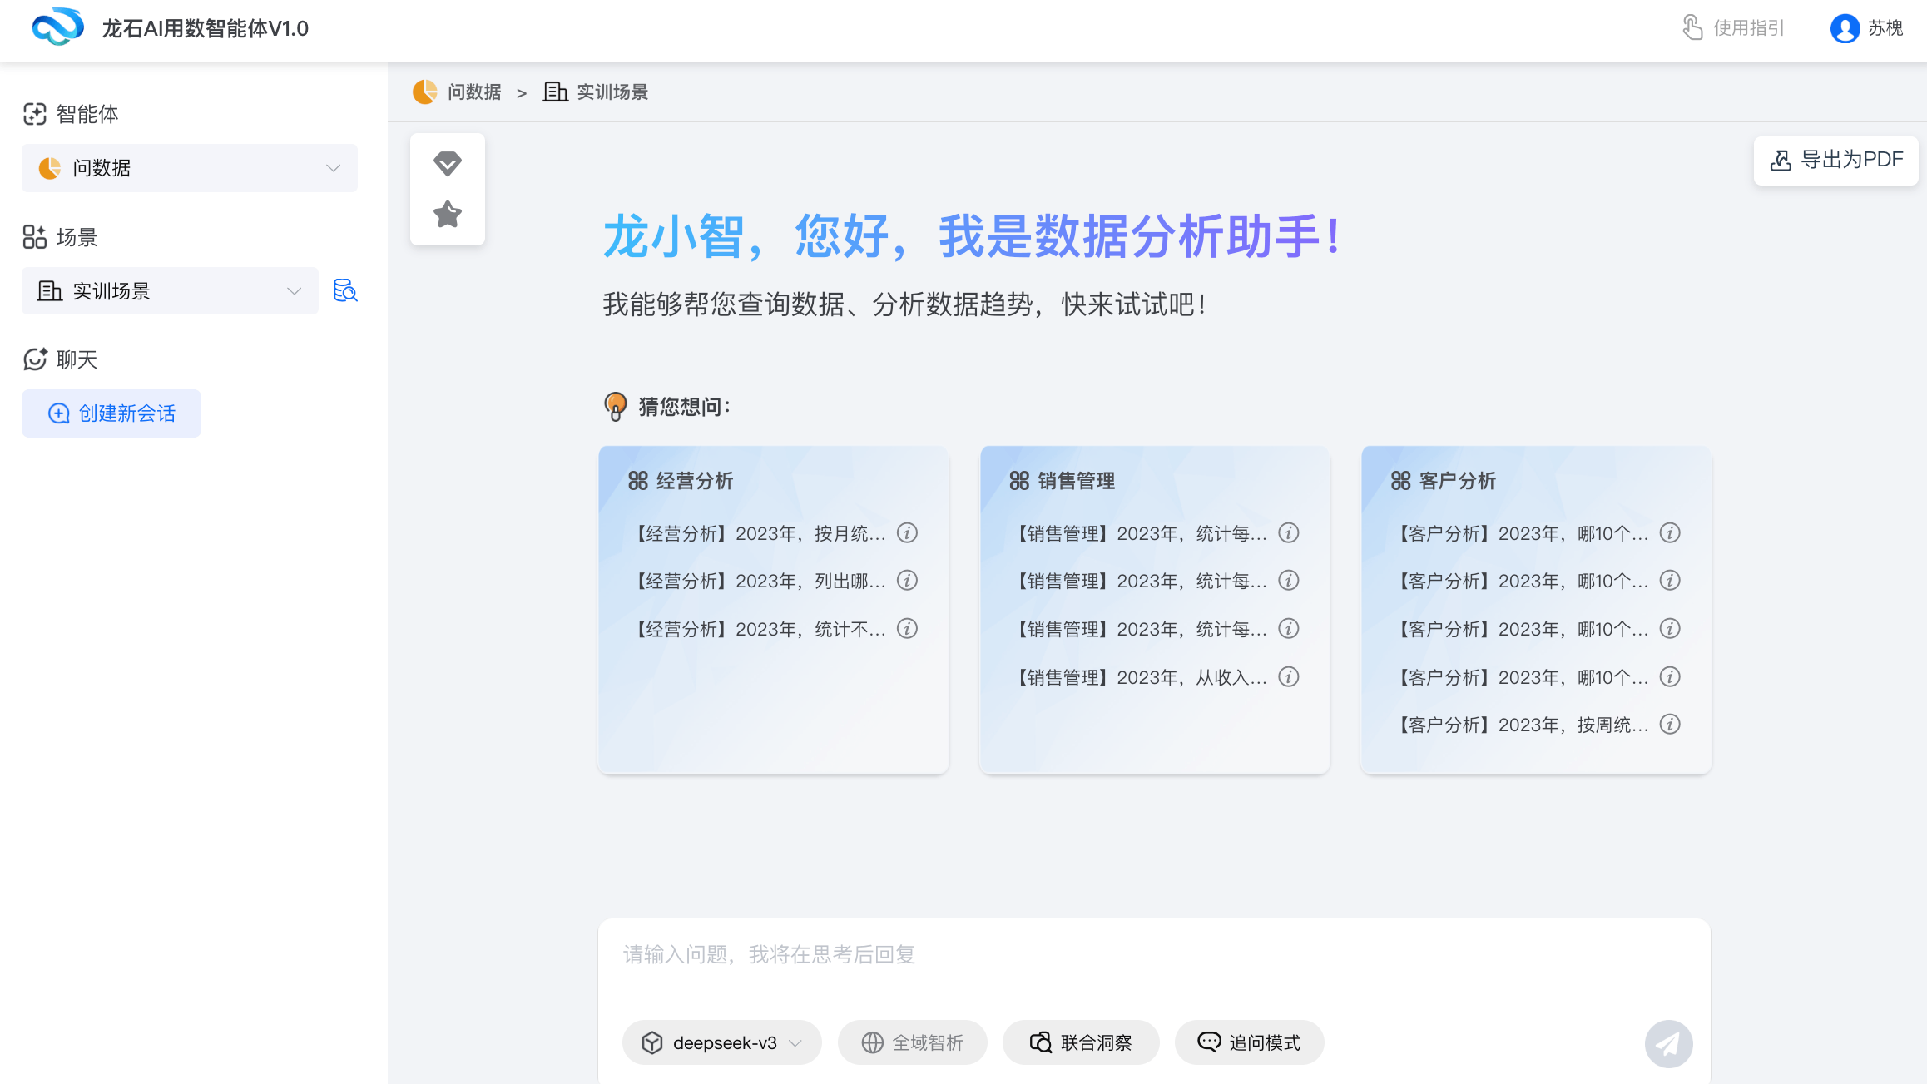Image resolution: width=1927 pixels, height=1084 pixels.
Task: Click the star favorites icon in floating panel
Action: pyautogui.click(x=447, y=215)
